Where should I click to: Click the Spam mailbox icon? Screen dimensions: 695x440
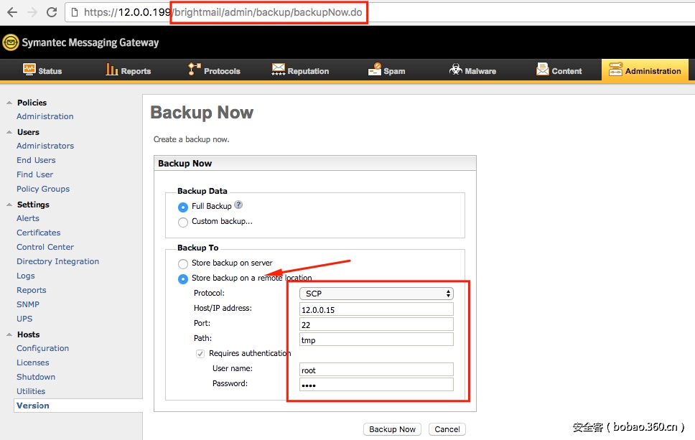click(x=375, y=70)
